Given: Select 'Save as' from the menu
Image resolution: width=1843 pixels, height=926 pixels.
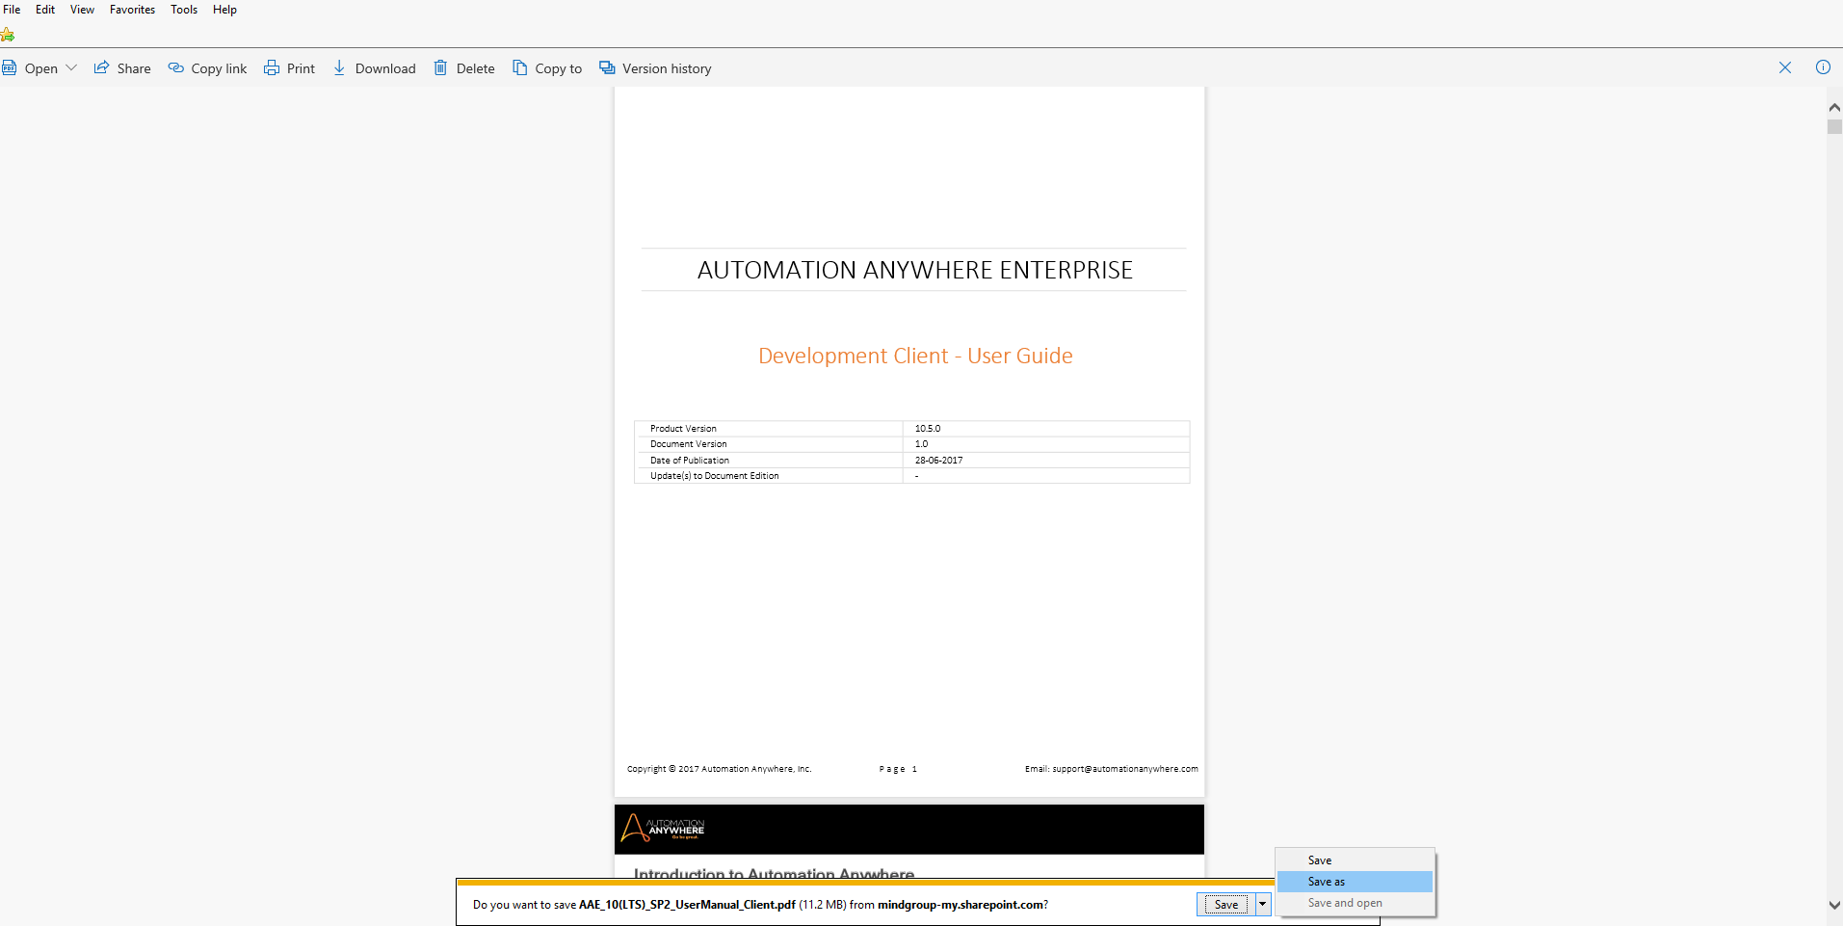Looking at the screenshot, I should (1326, 882).
